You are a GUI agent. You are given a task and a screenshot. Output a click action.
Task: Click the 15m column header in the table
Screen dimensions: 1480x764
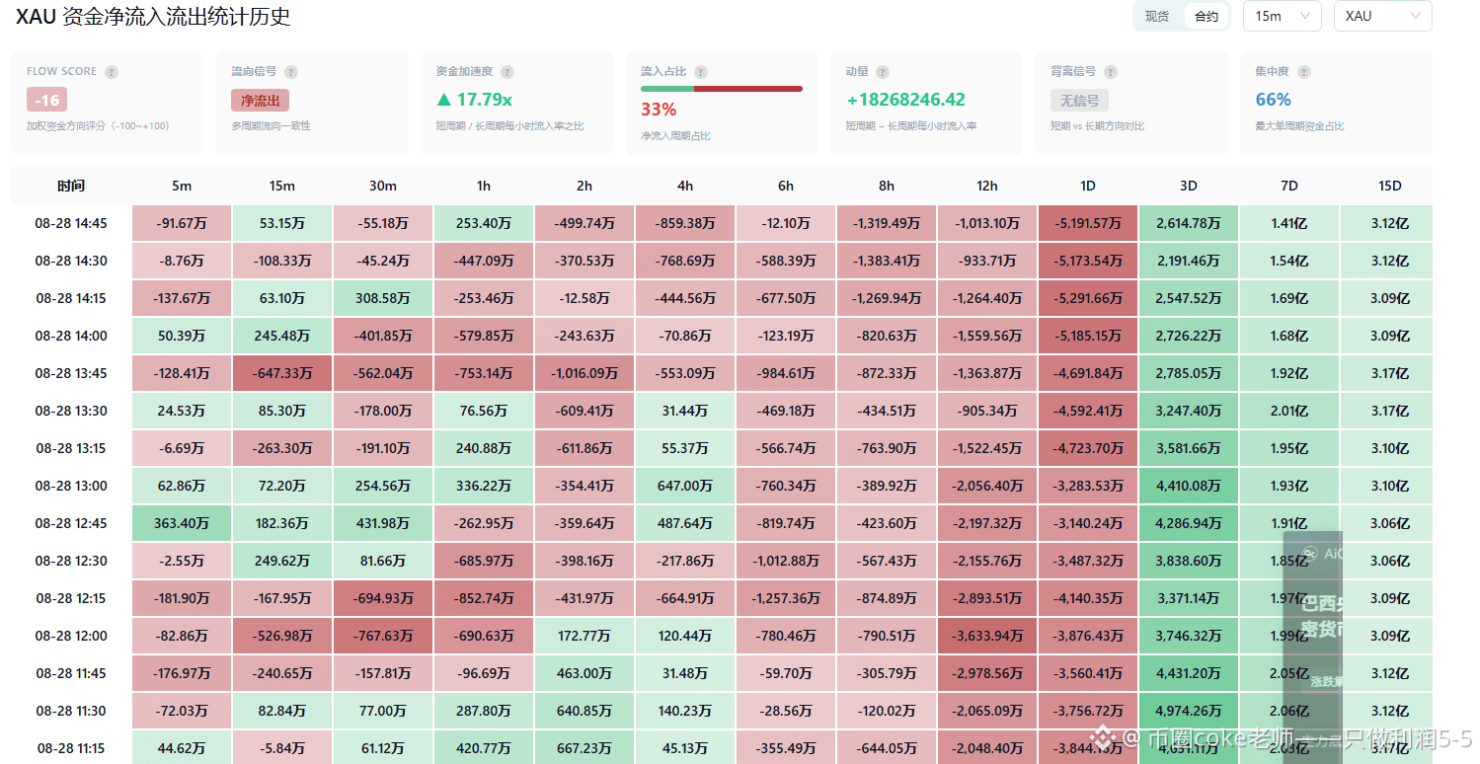pyautogui.click(x=282, y=186)
